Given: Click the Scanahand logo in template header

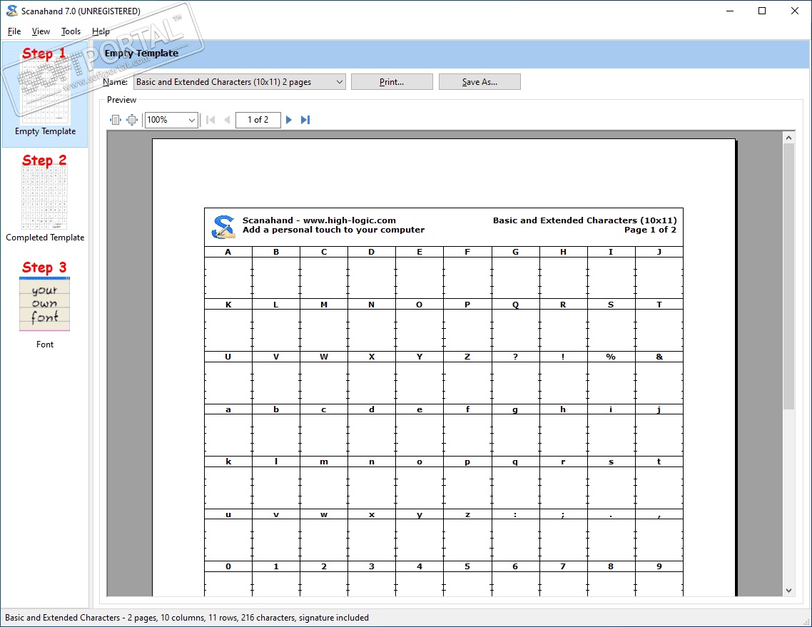Looking at the screenshot, I should 224,227.
